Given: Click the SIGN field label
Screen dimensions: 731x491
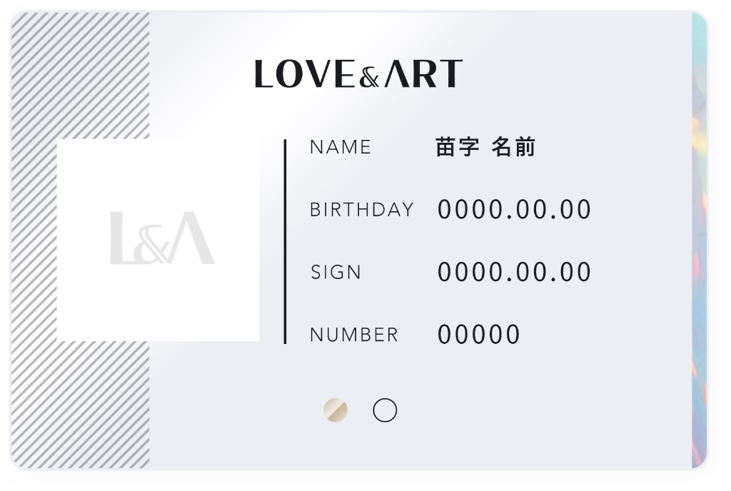Looking at the screenshot, I should (336, 273).
